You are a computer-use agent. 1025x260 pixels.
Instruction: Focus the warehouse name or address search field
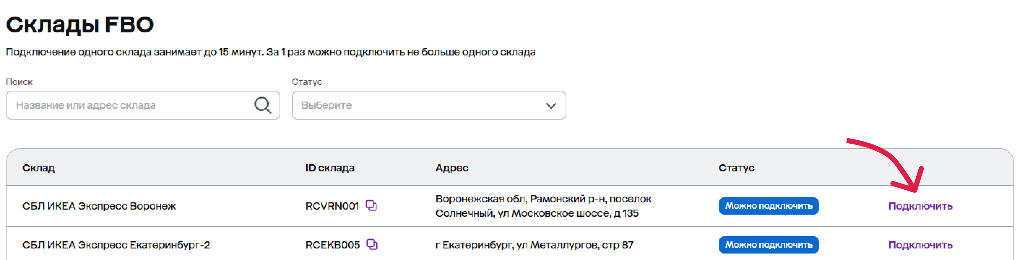(143, 105)
